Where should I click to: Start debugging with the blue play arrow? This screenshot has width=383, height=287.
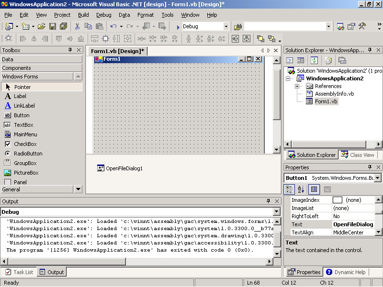pyautogui.click(x=178, y=27)
